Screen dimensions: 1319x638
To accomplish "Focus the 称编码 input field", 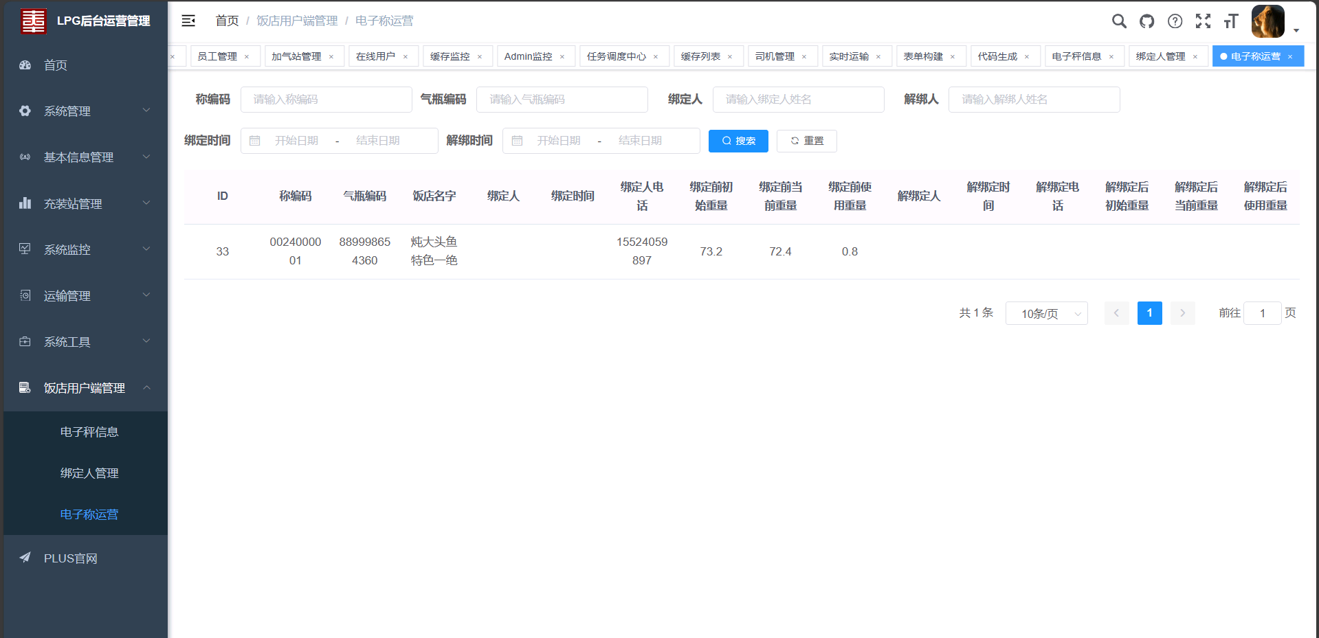I will point(326,100).
